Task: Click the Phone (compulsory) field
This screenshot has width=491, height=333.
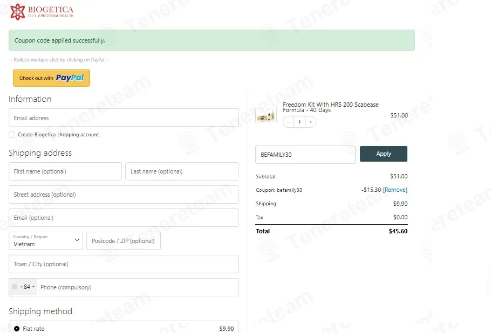Action: [x=137, y=287]
